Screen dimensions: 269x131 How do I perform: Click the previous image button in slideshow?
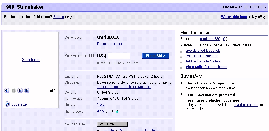7,91
